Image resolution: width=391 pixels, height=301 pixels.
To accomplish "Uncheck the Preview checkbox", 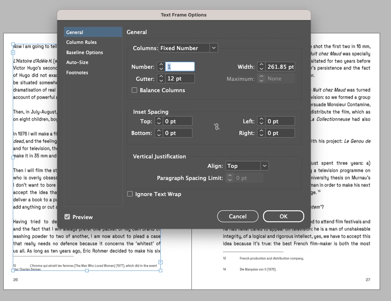I will click(x=67, y=217).
